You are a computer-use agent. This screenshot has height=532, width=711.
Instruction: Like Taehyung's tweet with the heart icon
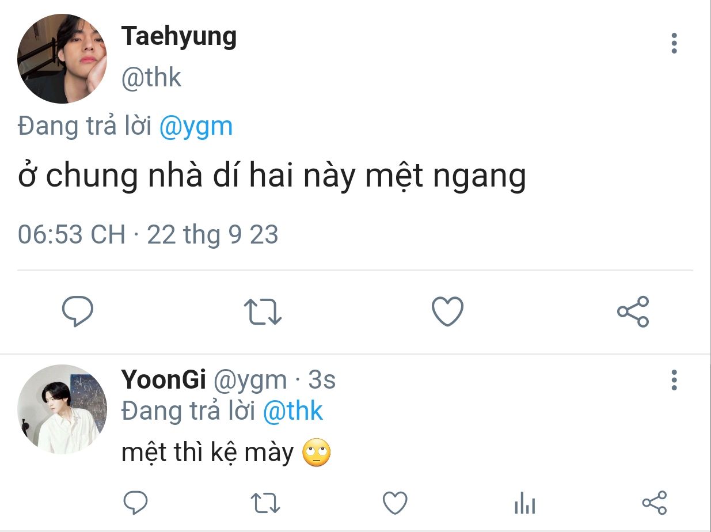click(x=447, y=311)
